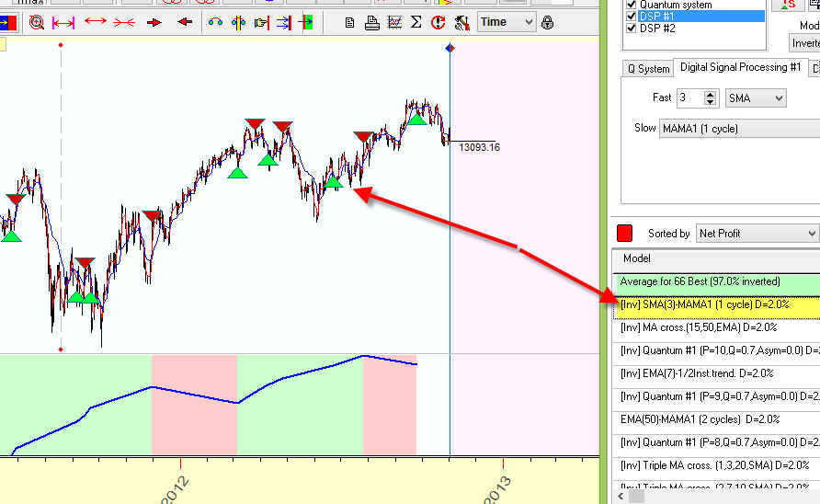Image resolution: width=820 pixels, height=504 pixels.
Task: Click the red color swatch beside Sorted by
Action: coord(625,234)
